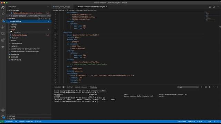Click the synchronize changes icon in status bar
The image size is (221, 124).
(x=16, y=122)
